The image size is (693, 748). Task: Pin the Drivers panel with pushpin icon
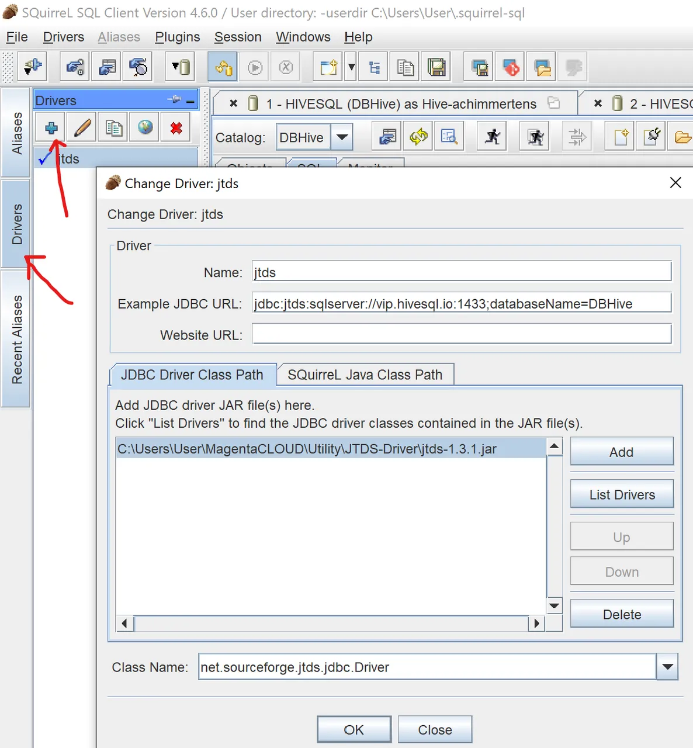(x=174, y=99)
